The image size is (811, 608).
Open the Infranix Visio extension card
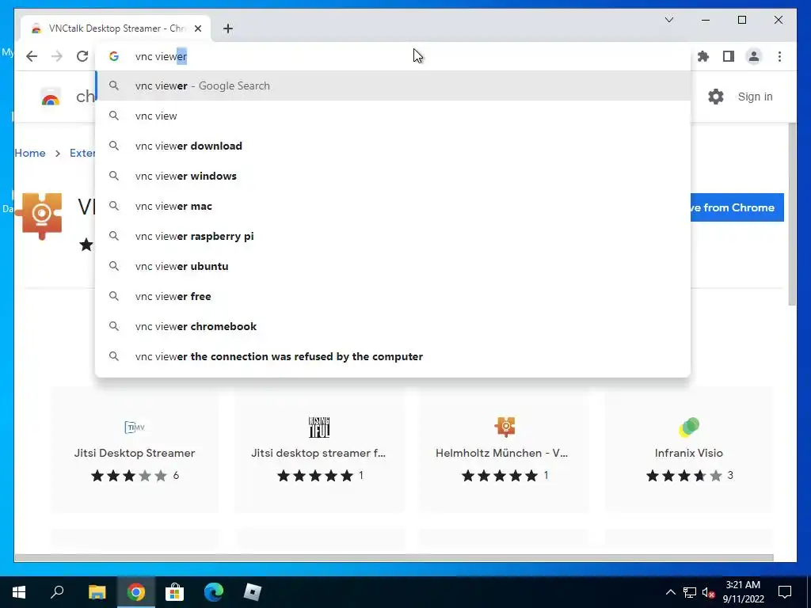click(x=688, y=450)
